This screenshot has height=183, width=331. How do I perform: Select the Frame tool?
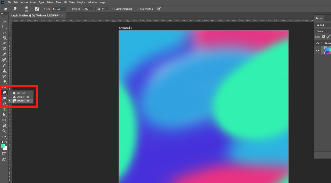4,49
